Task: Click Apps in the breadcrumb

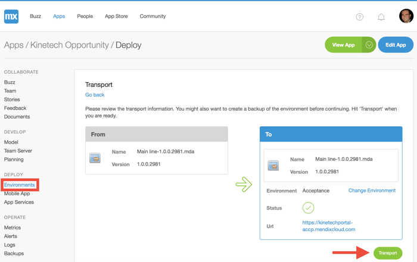Action: click(14, 45)
